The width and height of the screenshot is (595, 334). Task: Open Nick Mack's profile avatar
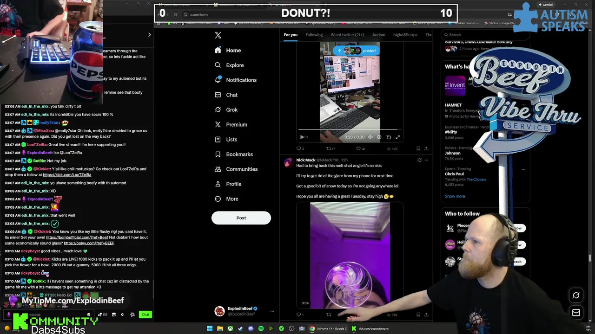(x=288, y=162)
